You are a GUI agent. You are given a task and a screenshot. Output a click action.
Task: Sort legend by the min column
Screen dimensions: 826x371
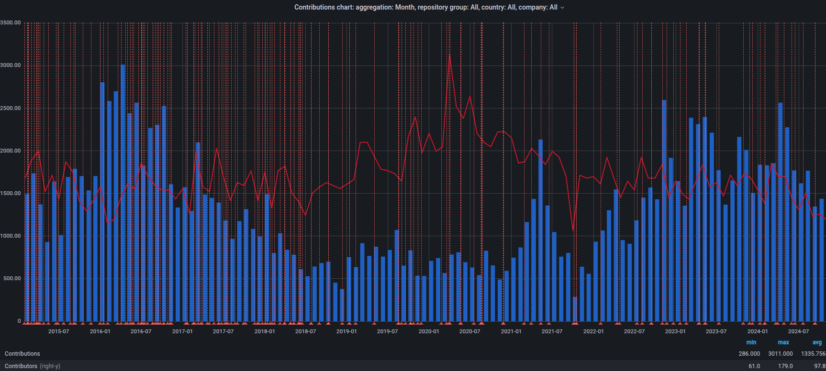751,342
